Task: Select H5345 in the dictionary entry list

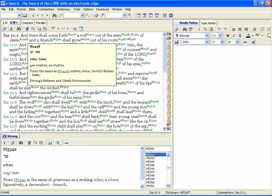Action: pyautogui.click(x=150, y=165)
